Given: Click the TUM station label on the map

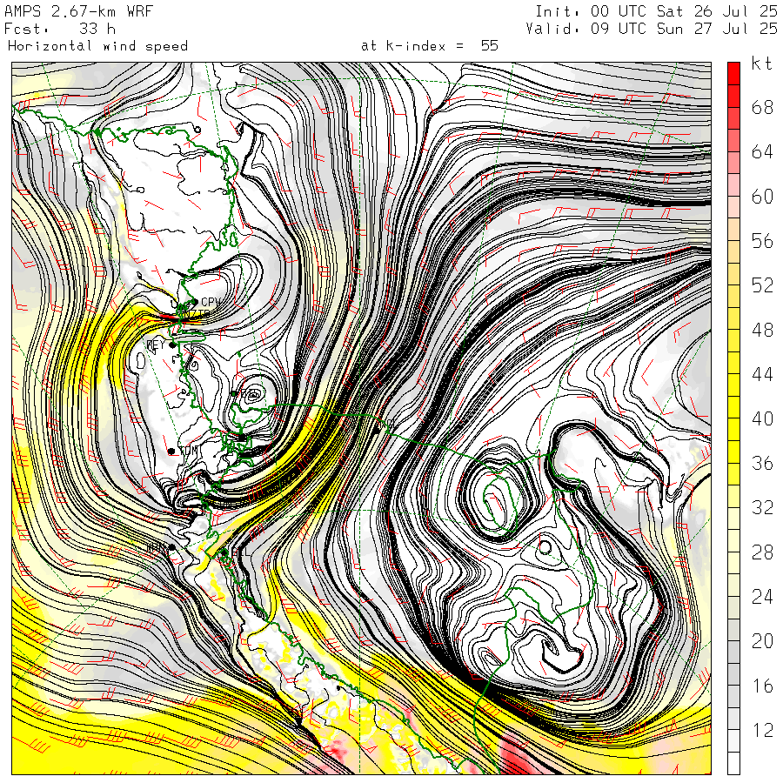Looking at the screenshot, I should [188, 451].
